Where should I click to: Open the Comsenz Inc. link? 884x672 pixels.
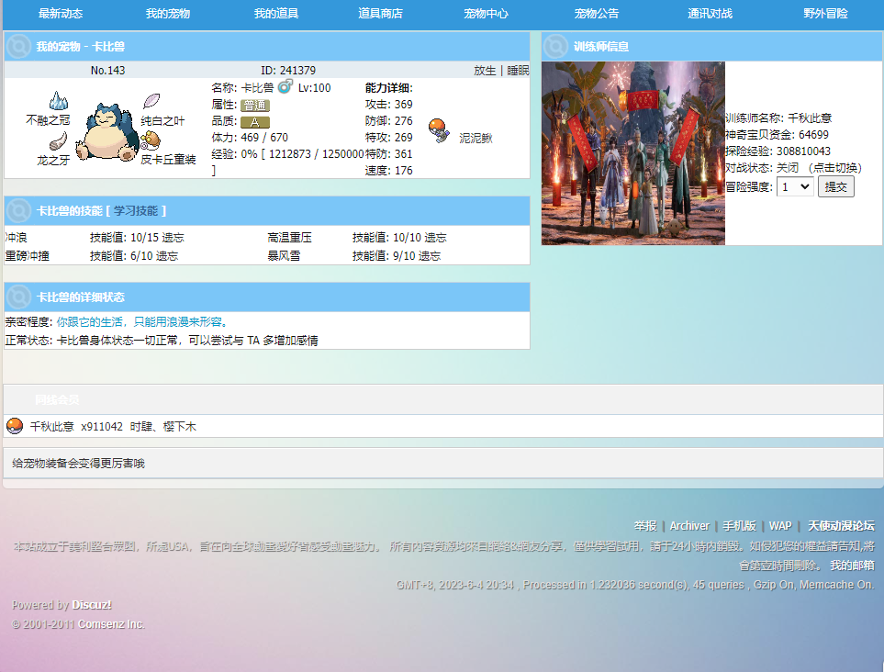pos(111,624)
